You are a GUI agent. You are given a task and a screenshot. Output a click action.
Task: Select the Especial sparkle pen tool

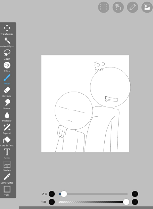coord(7,129)
